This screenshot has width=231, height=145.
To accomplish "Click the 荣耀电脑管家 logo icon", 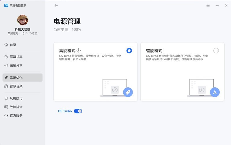I will [6, 5].
